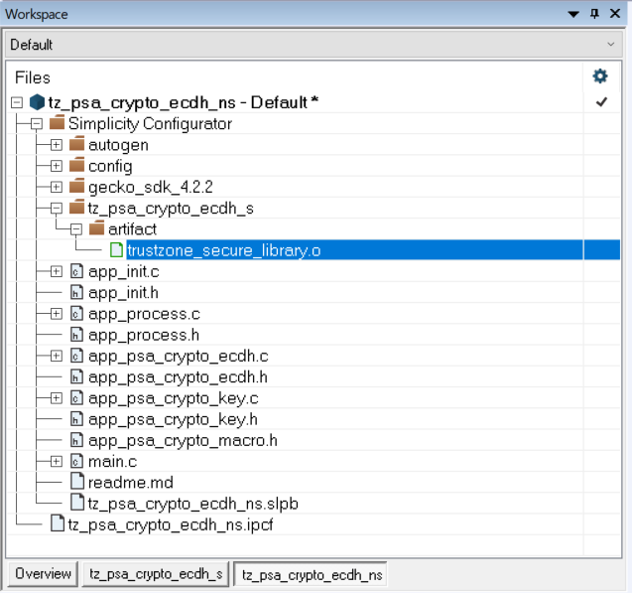This screenshot has height=593, width=632.
Task: Click the main.c source file icon
Action: [x=76, y=461]
